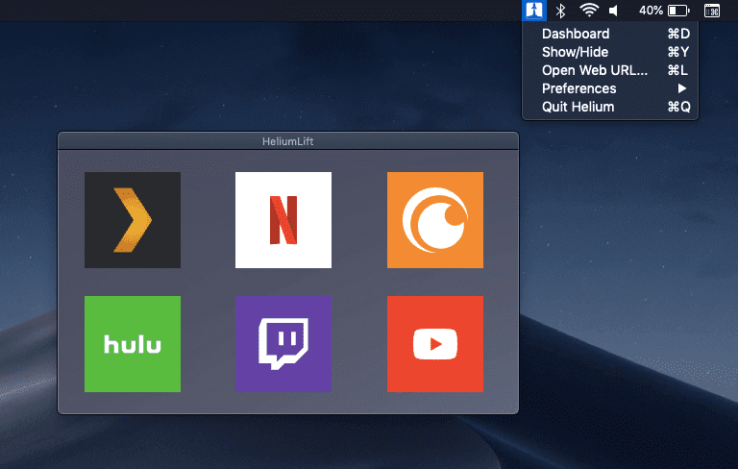Image resolution: width=738 pixels, height=469 pixels.
Task: Choose Open Web URL... menu item
Action: coord(610,70)
